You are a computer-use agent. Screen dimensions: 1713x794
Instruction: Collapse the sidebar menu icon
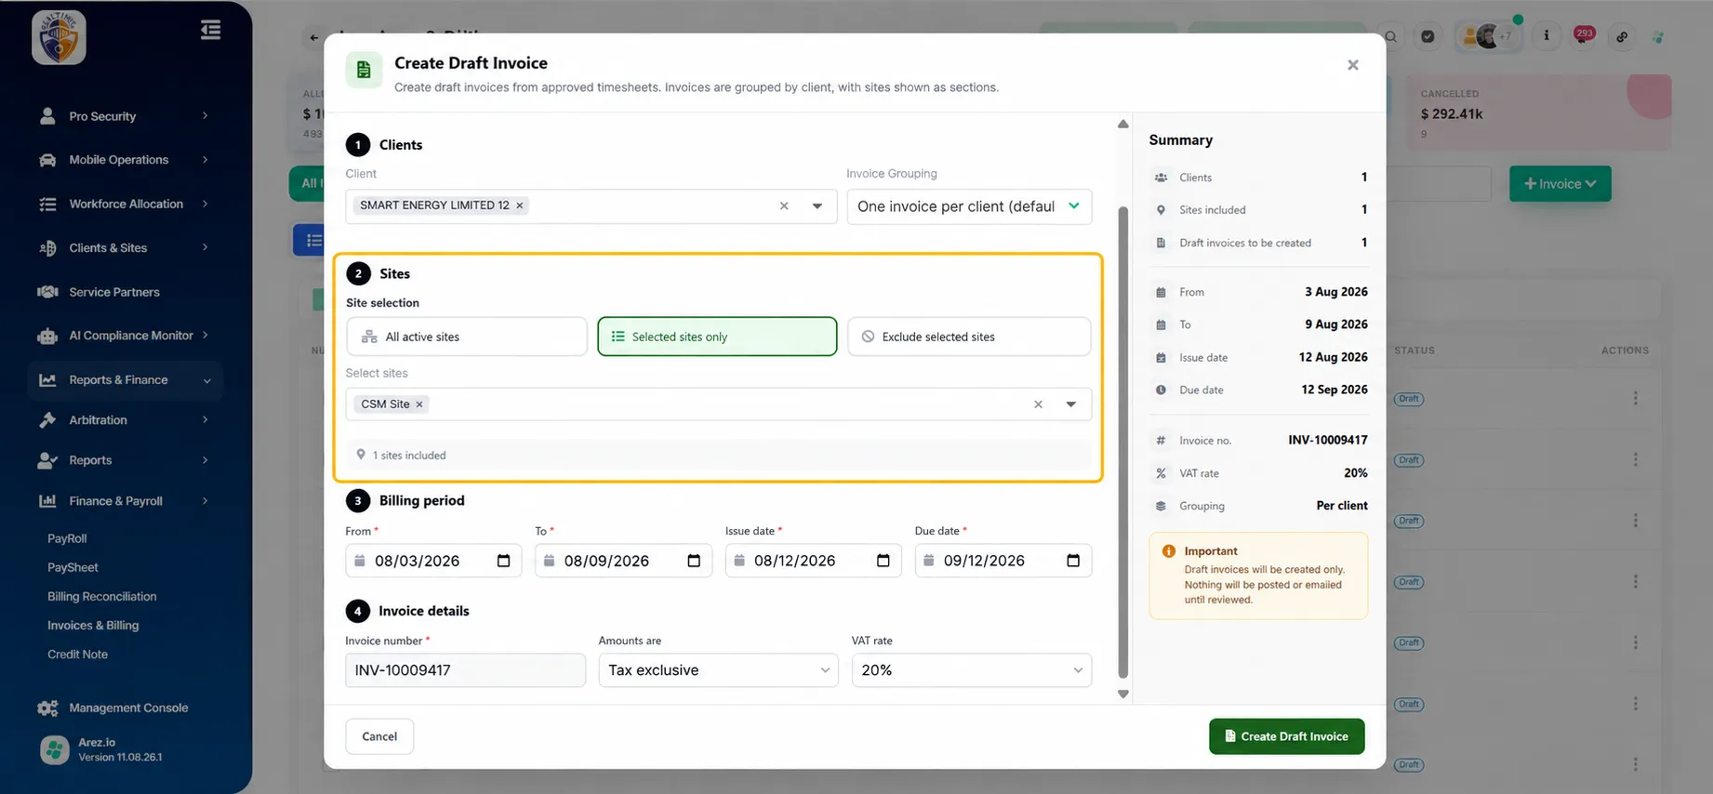point(210,30)
